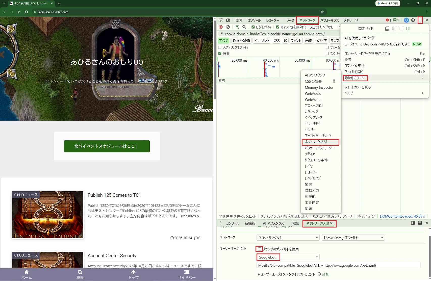Open スロットリングなし dropdown in network conditions drawer
The image size is (431, 281).
288,238
